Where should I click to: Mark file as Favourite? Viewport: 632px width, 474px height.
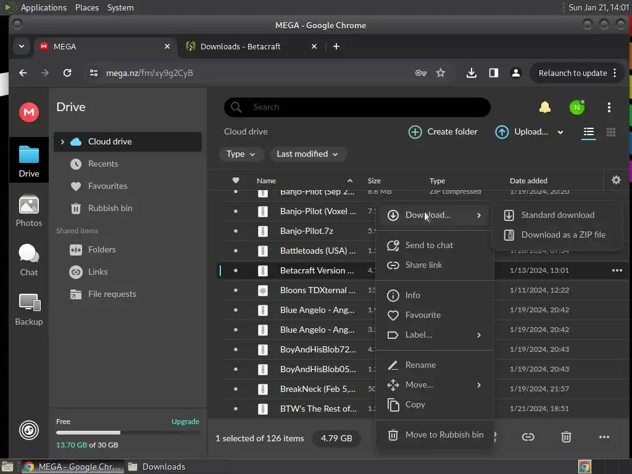434,315
